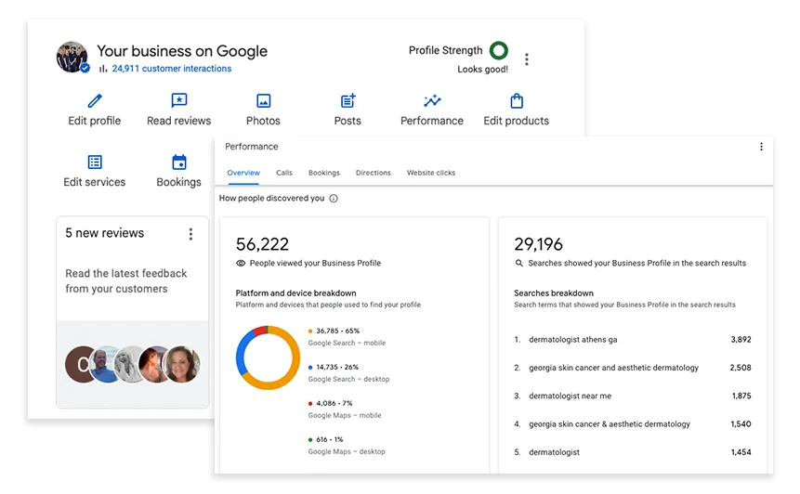Screen dimensions: 800x494
Task: Open the Bookings performance tab
Action: (x=324, y=173)
